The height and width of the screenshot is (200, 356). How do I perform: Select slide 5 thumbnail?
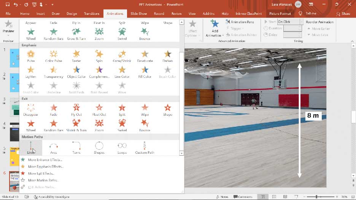(14, 156)
